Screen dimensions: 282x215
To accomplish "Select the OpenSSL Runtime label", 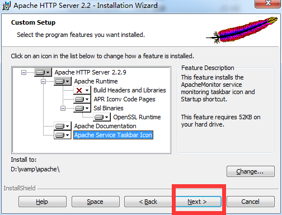I will [137, 117].
